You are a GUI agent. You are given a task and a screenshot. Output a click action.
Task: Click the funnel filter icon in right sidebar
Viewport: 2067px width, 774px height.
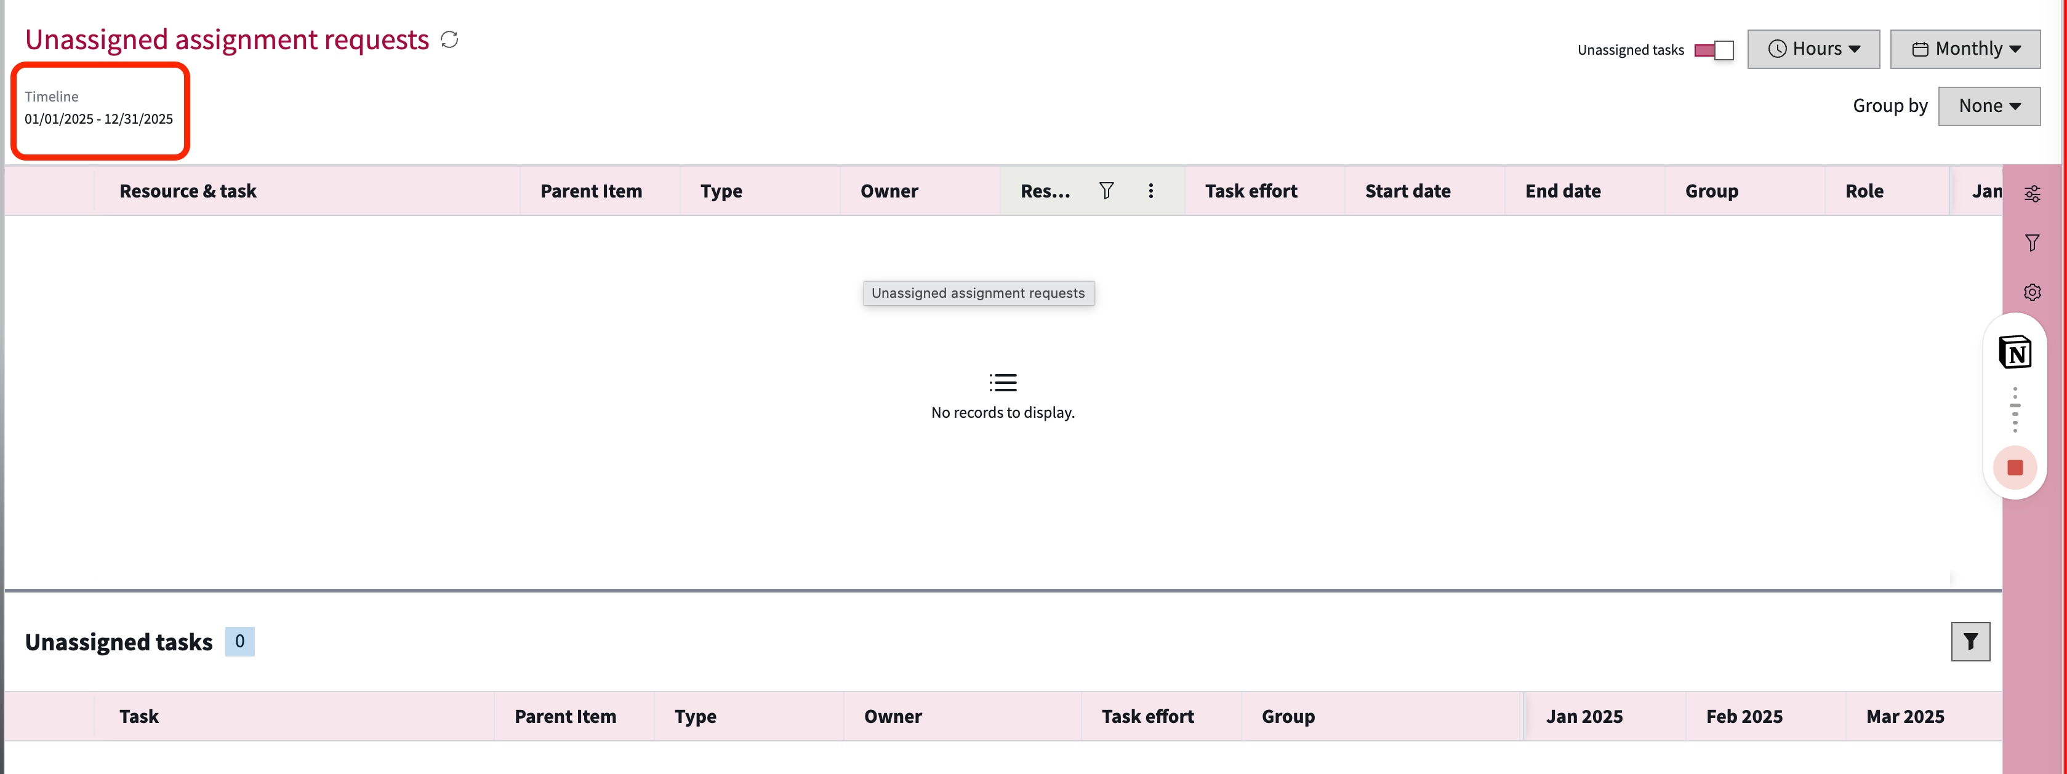coord(2032,243)
